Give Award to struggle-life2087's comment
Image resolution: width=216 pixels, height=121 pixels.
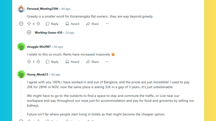tap(72, 62)
